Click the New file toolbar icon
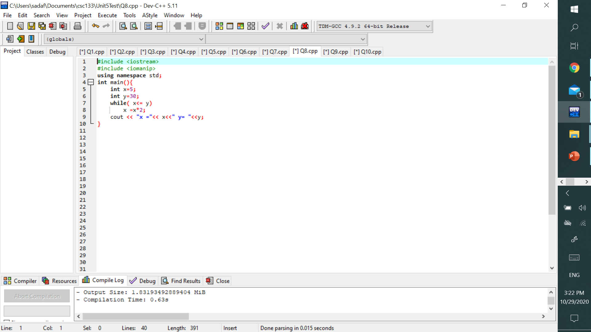Screen dimensions: 591x332 click(10, 26)
